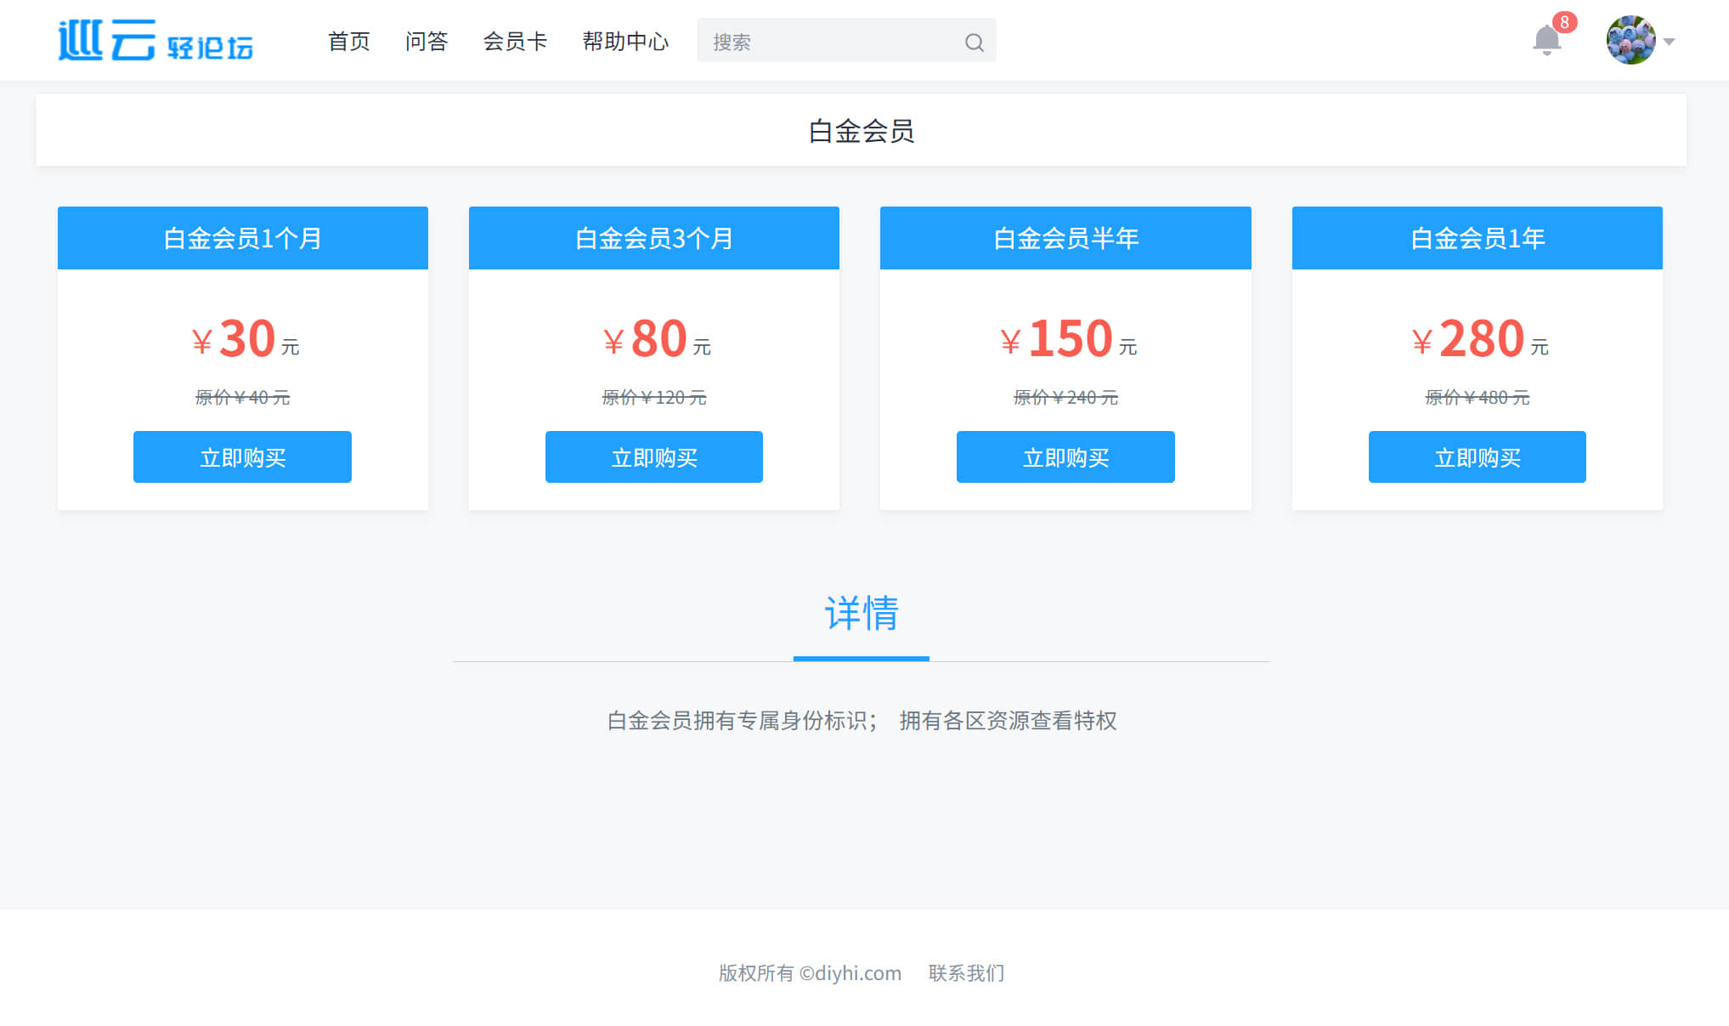Image resolution: width=1729 pixels, height=1026 pixels.
Task: Go to the 首页 menu item
Action: pyautogui.click(x=348, y=41)
